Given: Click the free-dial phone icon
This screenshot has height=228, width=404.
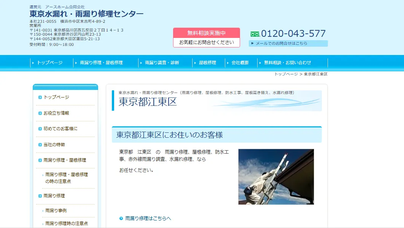Looking at the screenshot, I should point(255,34).
